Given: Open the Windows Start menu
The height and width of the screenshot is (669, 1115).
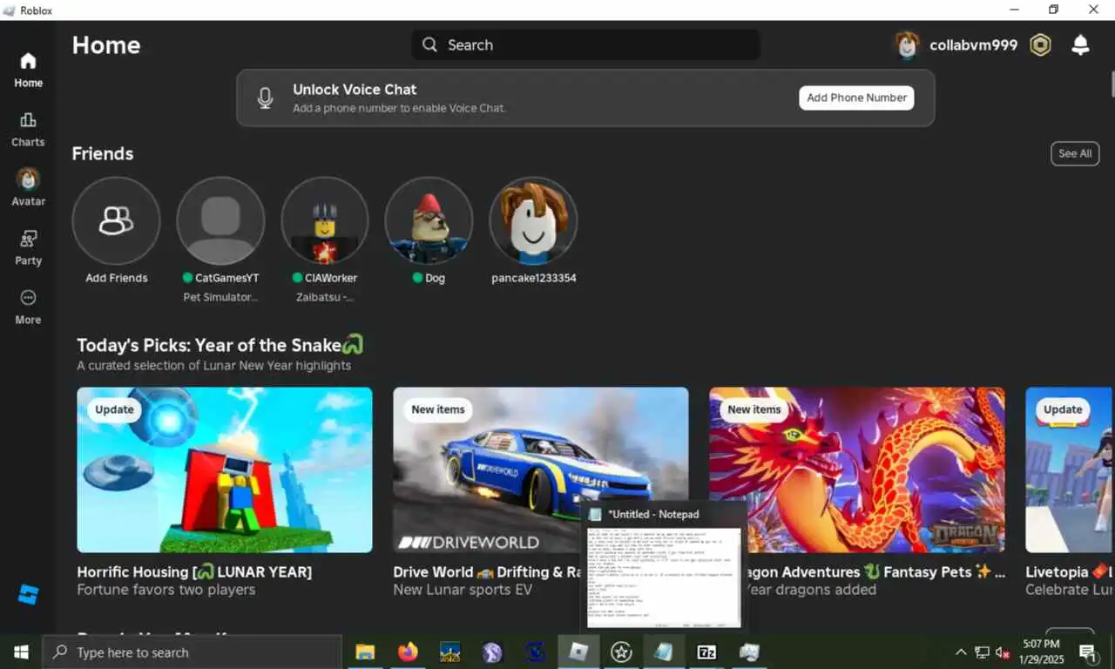Looking at the screenshot, I should click(x=21, y=652).
